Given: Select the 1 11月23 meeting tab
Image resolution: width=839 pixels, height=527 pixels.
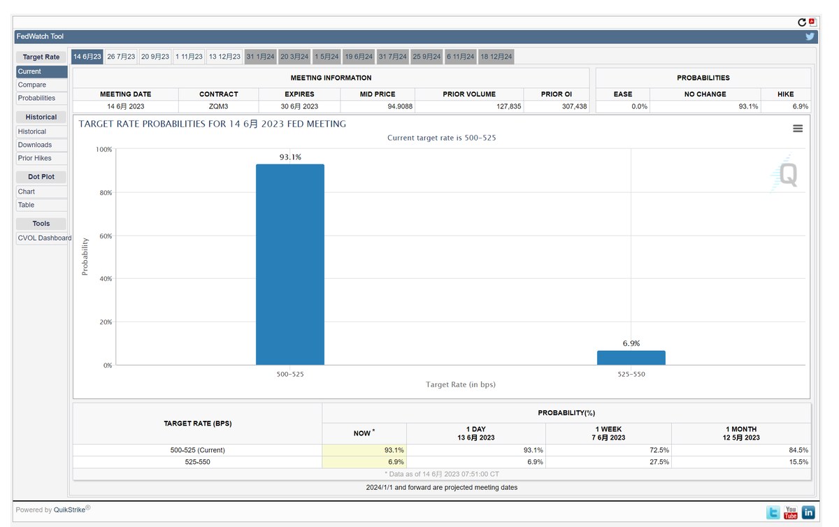Looking at the screenshot, I should (189, 57).
